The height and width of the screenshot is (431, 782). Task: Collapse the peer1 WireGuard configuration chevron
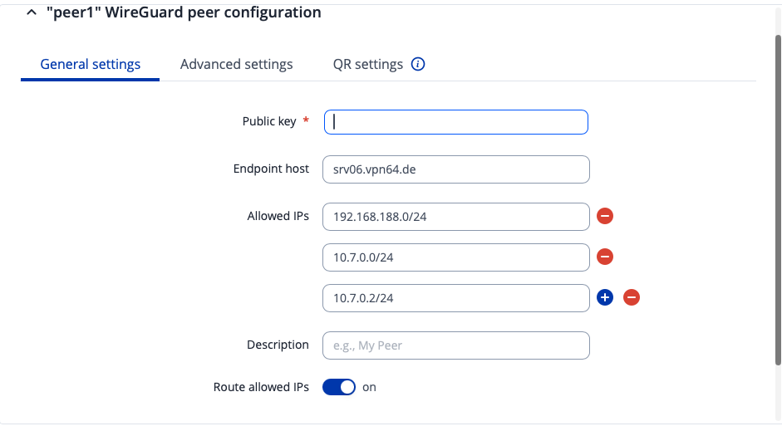point(32,13)
